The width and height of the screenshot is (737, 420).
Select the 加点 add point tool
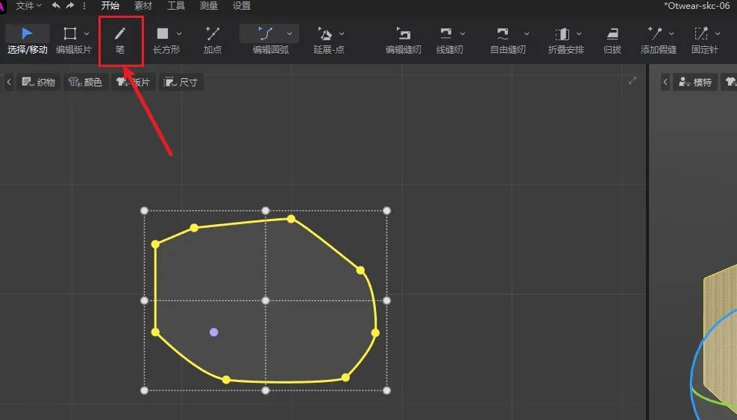[x=213, y=40]
